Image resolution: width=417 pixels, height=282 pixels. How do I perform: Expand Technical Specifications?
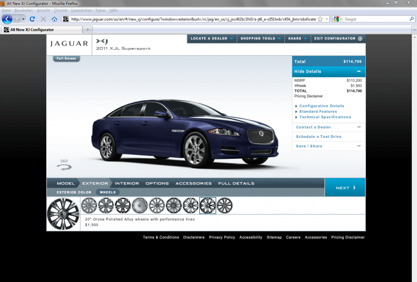325,117
